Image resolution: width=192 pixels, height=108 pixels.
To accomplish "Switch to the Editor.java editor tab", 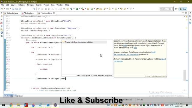I will (x=28, y=13).
